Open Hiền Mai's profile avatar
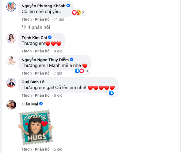The height and width of the screenshot is (153, 181). (11, 105)
